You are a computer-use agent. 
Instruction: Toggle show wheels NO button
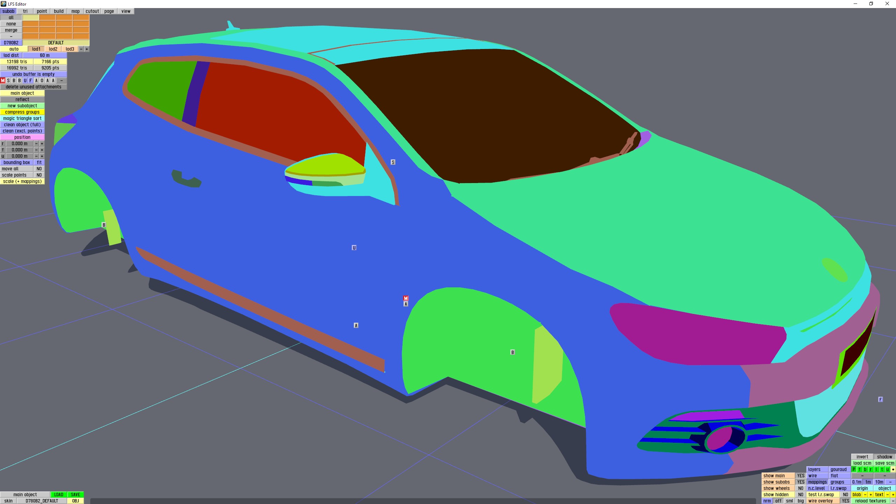(x=801, y=488)
